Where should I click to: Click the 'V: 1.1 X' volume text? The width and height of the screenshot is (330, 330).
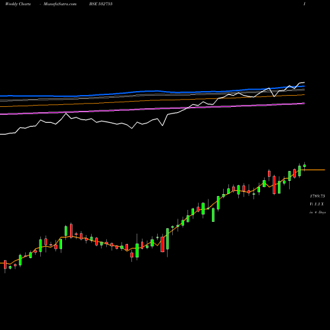[317, 204]
